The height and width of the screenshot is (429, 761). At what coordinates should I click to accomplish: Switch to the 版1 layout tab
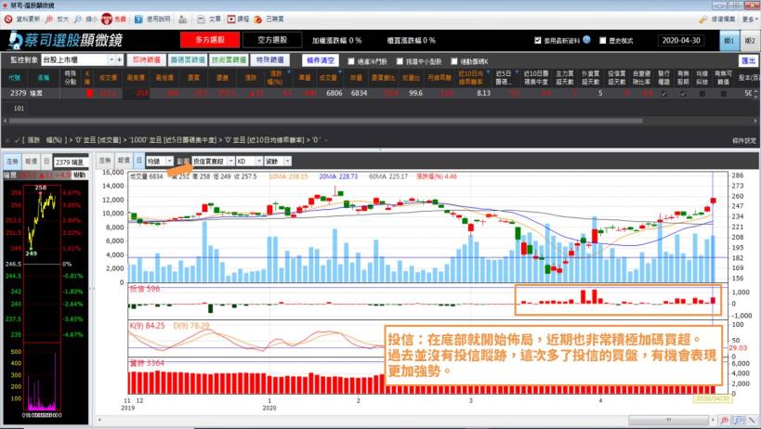click(x=729, y=41)
